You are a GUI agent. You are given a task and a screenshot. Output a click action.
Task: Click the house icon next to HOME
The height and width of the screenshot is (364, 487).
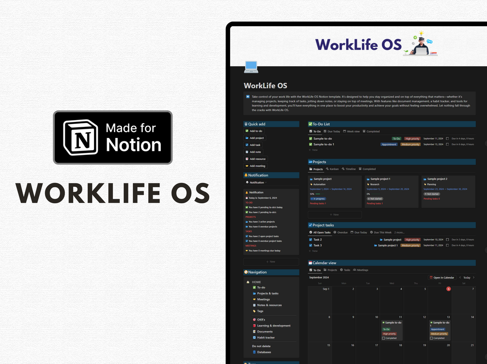248,282
